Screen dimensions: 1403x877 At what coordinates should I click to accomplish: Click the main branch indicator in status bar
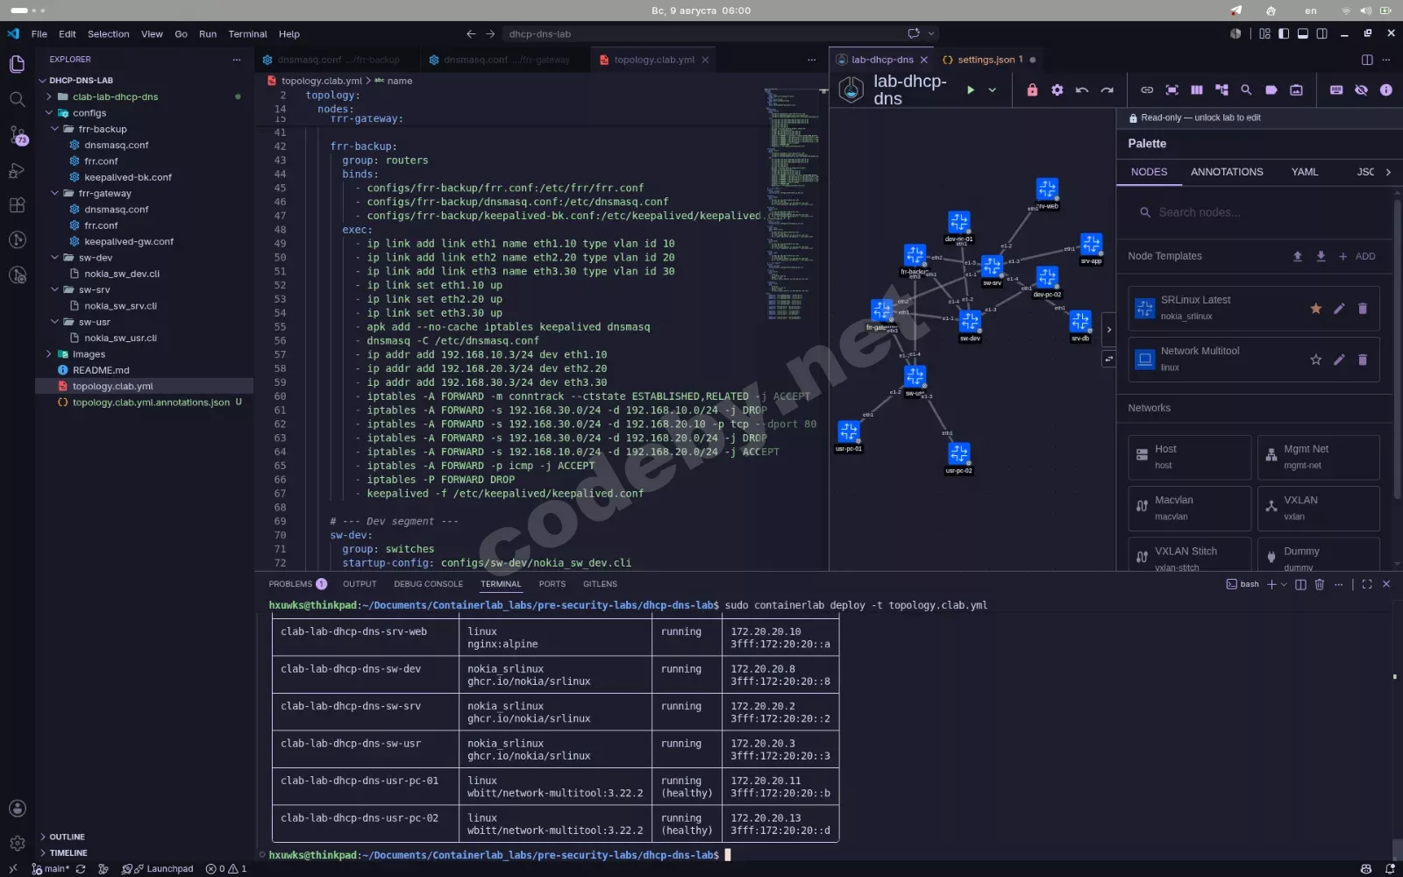[x=49, y=868]
